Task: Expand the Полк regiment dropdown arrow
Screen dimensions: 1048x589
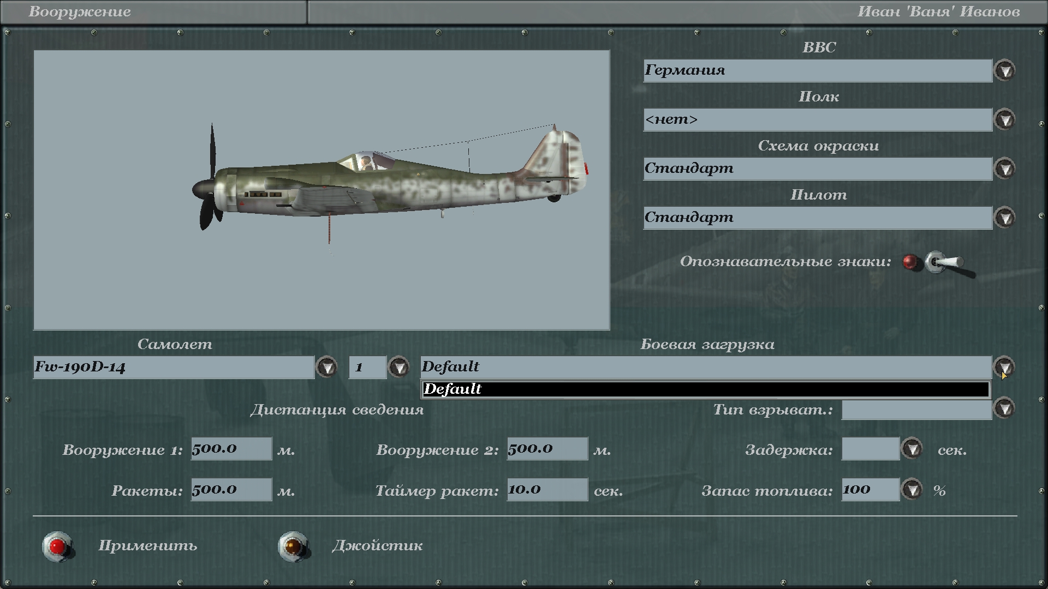Action: 1004,120
